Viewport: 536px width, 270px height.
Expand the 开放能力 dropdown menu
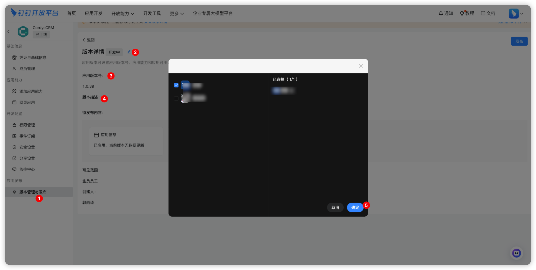tap(123, 14)
